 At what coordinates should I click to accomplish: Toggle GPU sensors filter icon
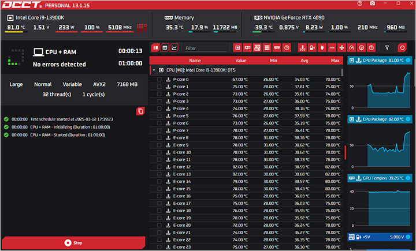247,48
